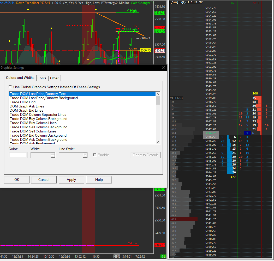Tick the Enable checkbox

tap(95, 155)
